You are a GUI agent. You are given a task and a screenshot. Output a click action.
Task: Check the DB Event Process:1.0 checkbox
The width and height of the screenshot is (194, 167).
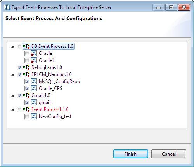pos(19,46)
